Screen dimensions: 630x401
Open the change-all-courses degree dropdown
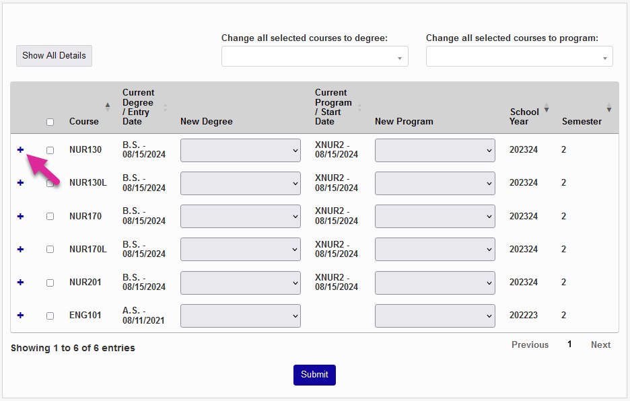pos(314,57)
